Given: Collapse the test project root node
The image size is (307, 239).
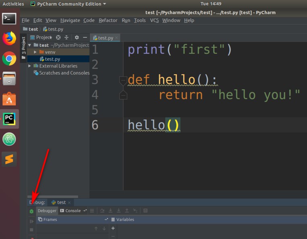Looking at the screenshot, I should point(29,45).
